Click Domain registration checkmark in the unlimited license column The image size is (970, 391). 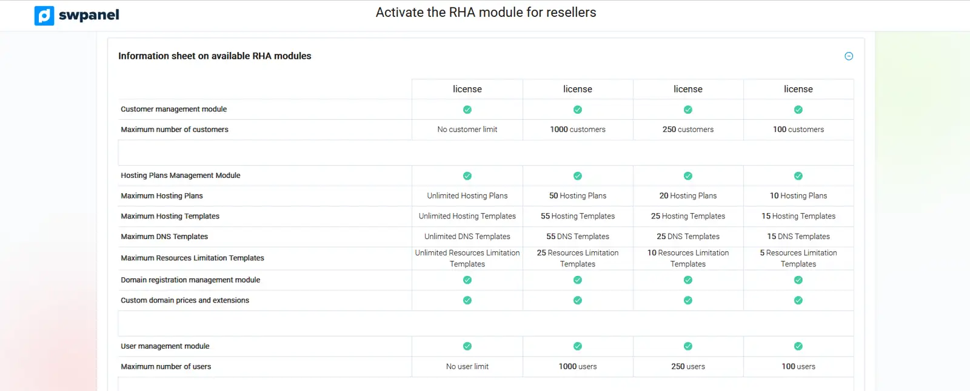(x=467, y=280)
